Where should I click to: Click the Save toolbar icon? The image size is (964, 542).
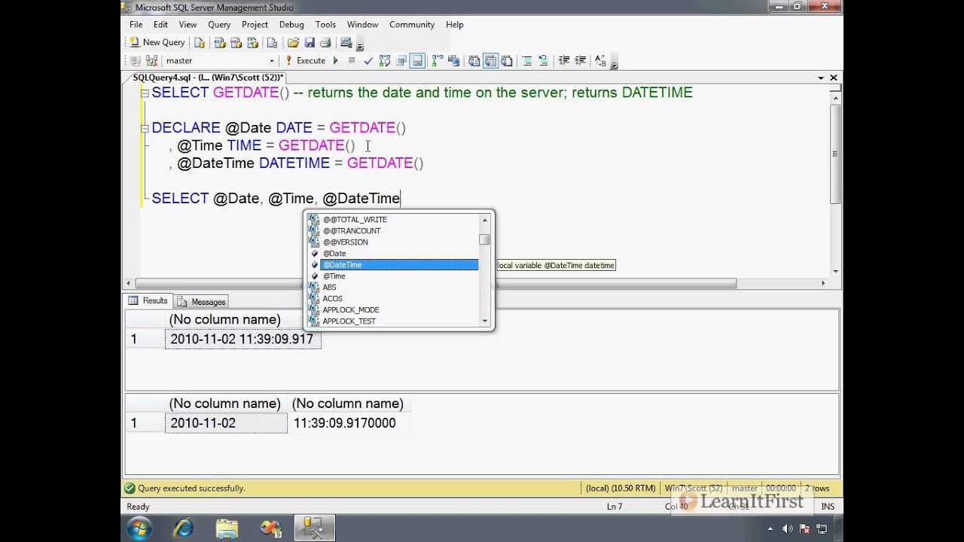tap(311, 42)
